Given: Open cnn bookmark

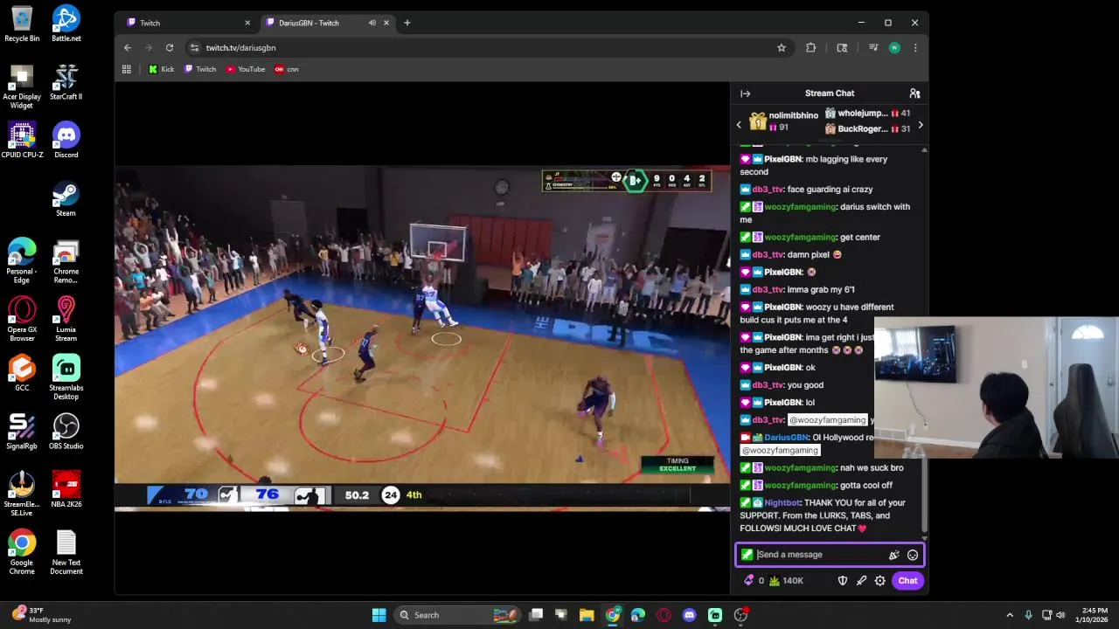Looking at the screenshot, I should (x=287, y=69).
